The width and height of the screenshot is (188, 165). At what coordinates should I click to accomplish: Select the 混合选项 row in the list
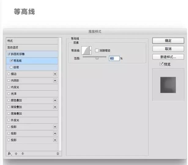tap(32, 47)
